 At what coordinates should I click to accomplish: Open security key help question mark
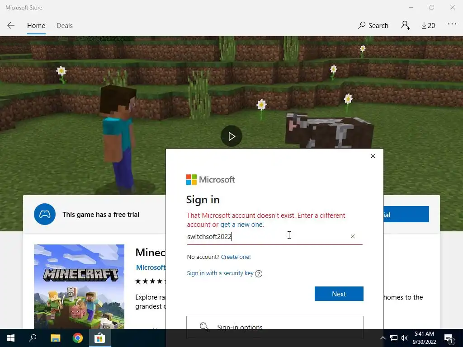point(259,273)
